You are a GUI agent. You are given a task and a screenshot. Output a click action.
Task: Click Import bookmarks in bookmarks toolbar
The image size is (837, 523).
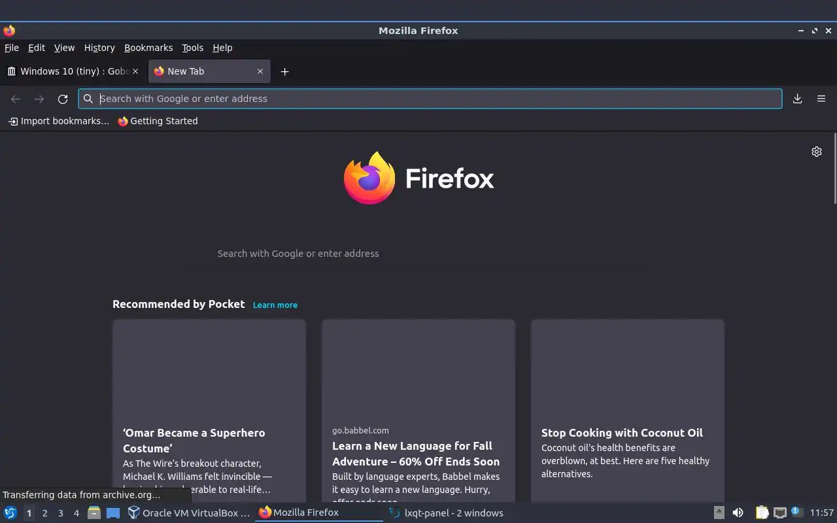[58, 121]
